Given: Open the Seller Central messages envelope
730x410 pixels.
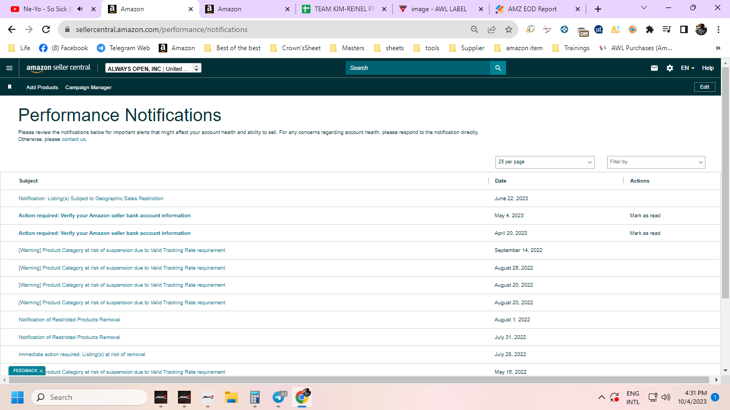Looking at the screenshot, I should click(x=654, y=68).
